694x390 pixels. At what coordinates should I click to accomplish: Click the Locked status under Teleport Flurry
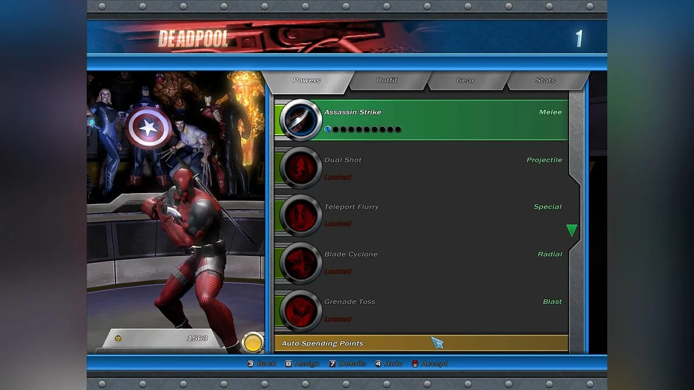coord(338,224)
